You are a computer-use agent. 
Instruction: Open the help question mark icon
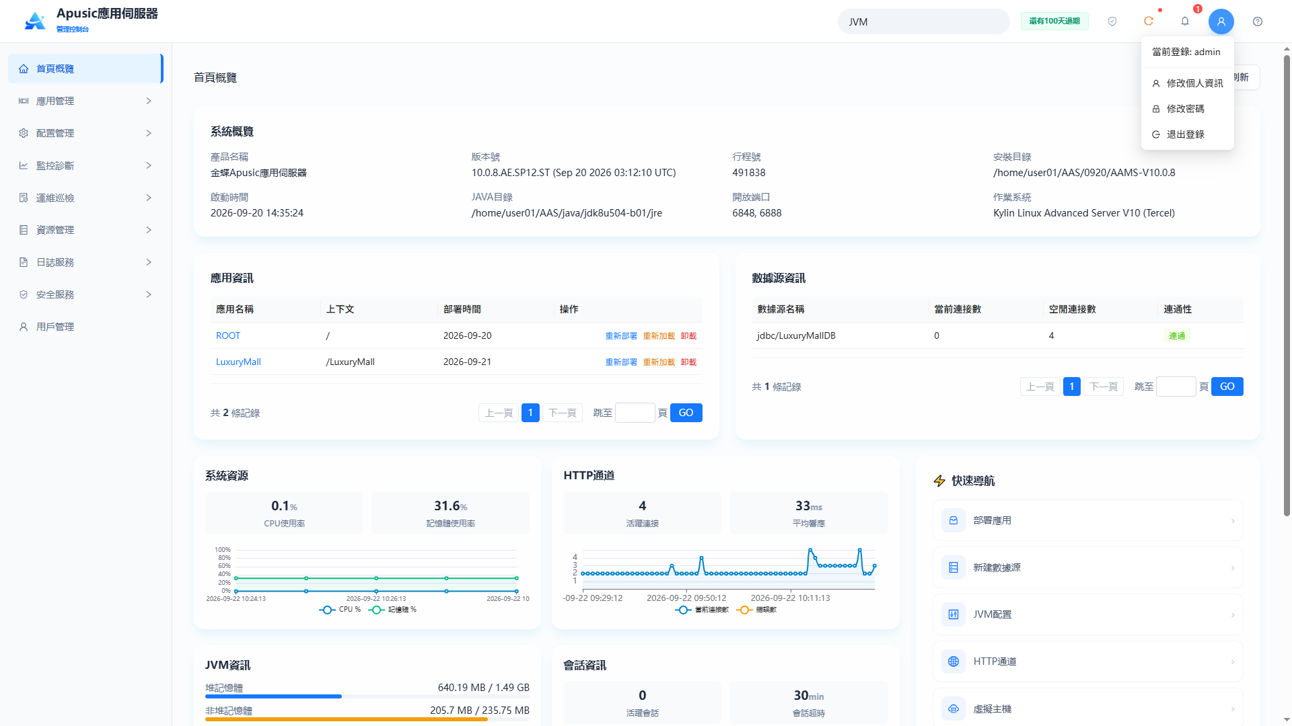coord(1258,22)
